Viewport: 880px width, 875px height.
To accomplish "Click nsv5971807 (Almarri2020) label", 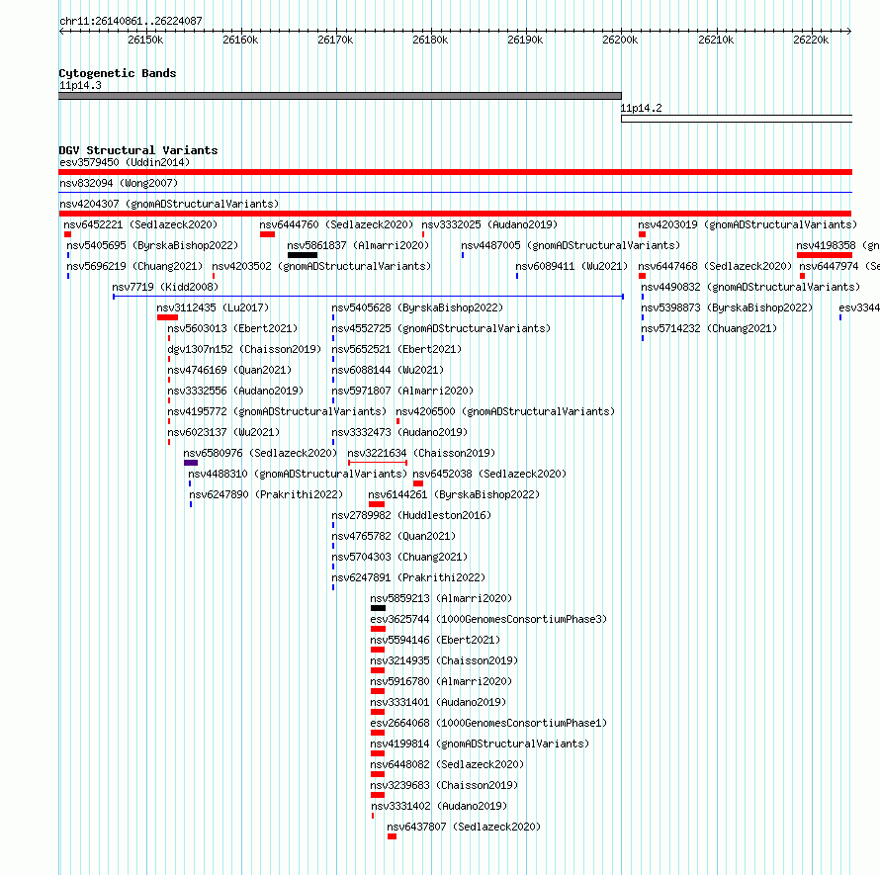I will (402, 391).
